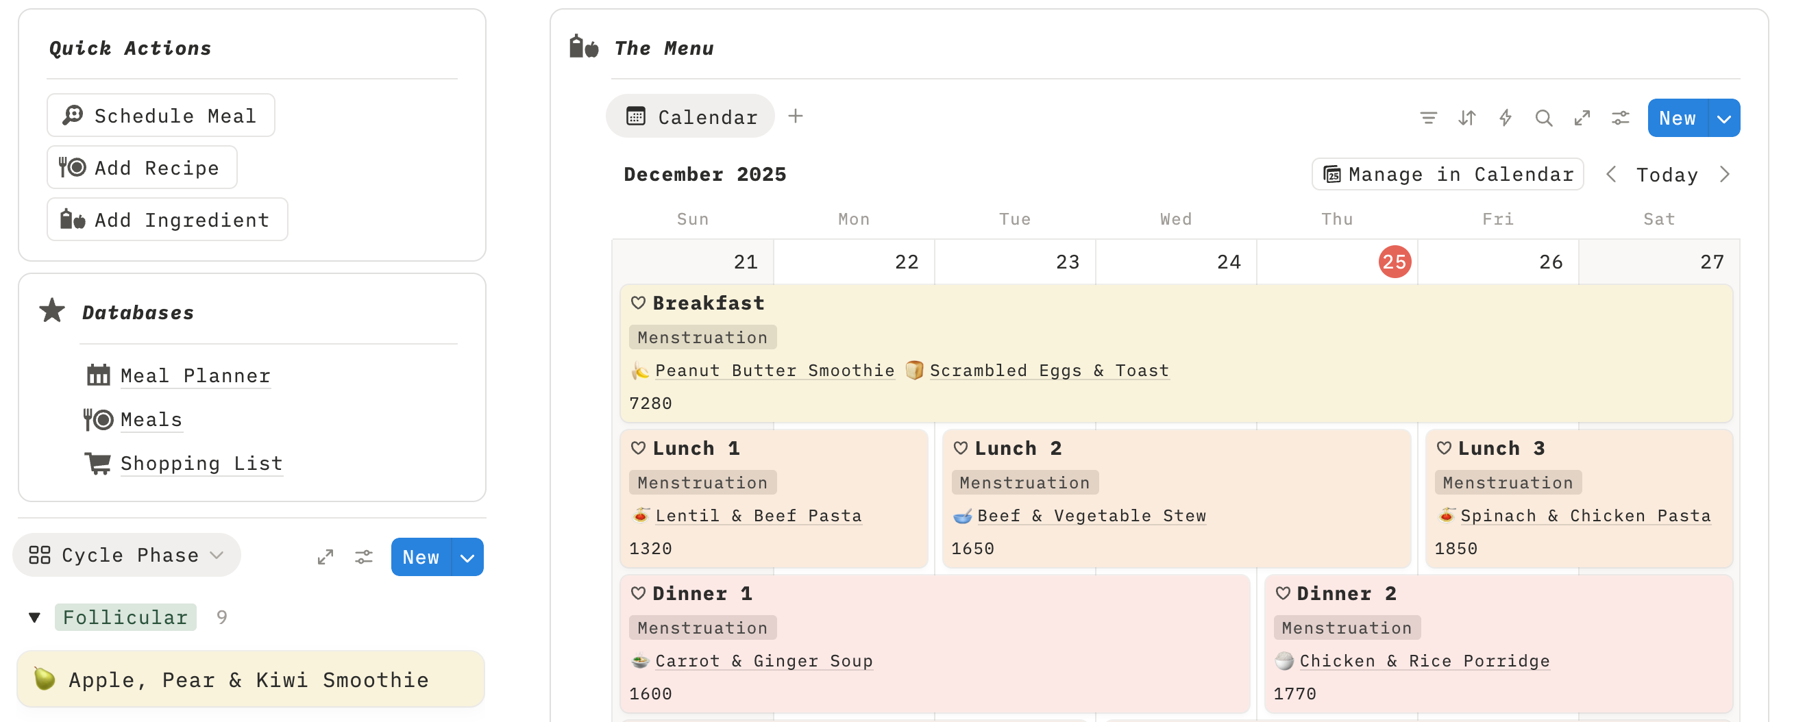Click the Shopping List cart icon
The width and height of the screenshot is (1805, 722).
click(x=98, y=463)
